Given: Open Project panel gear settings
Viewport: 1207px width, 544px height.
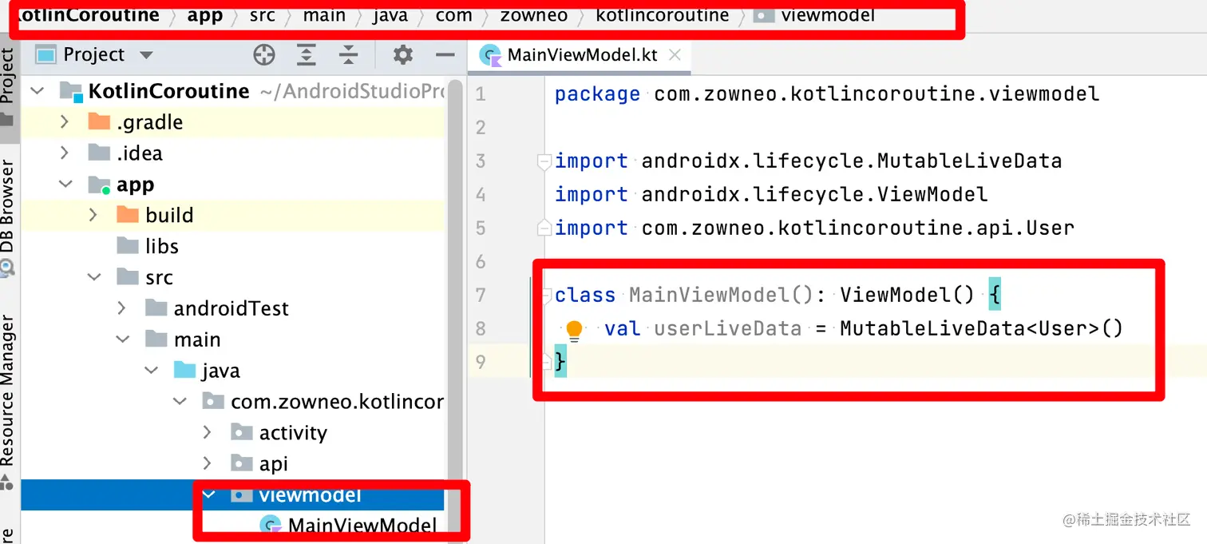Looking at the screenshot, I should click(403, 54).
